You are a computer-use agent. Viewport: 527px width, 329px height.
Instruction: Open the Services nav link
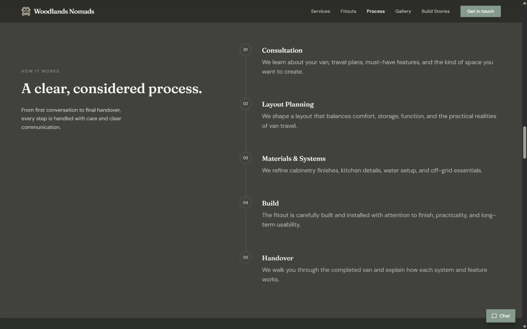[320, 11]
